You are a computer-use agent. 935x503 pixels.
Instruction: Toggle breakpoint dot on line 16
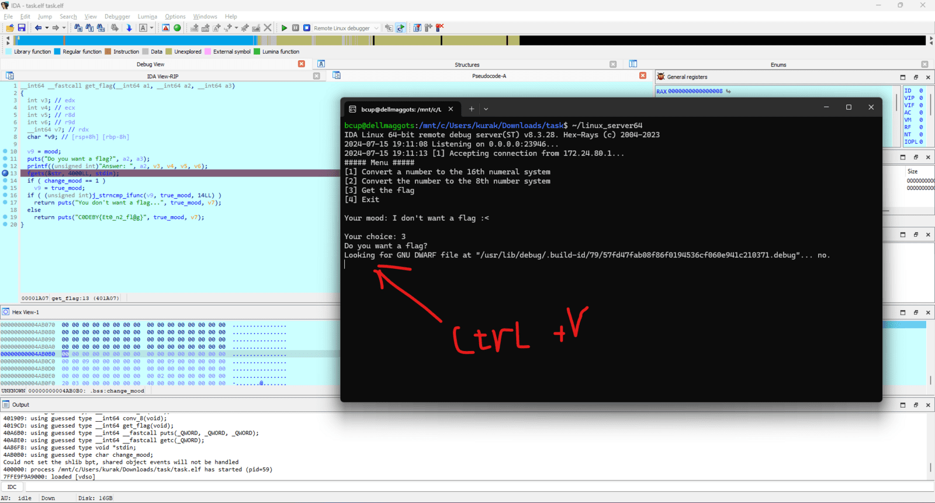click(5, 195)
